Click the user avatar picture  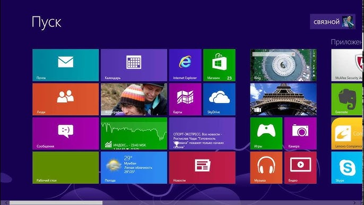[x=348, y=22]
